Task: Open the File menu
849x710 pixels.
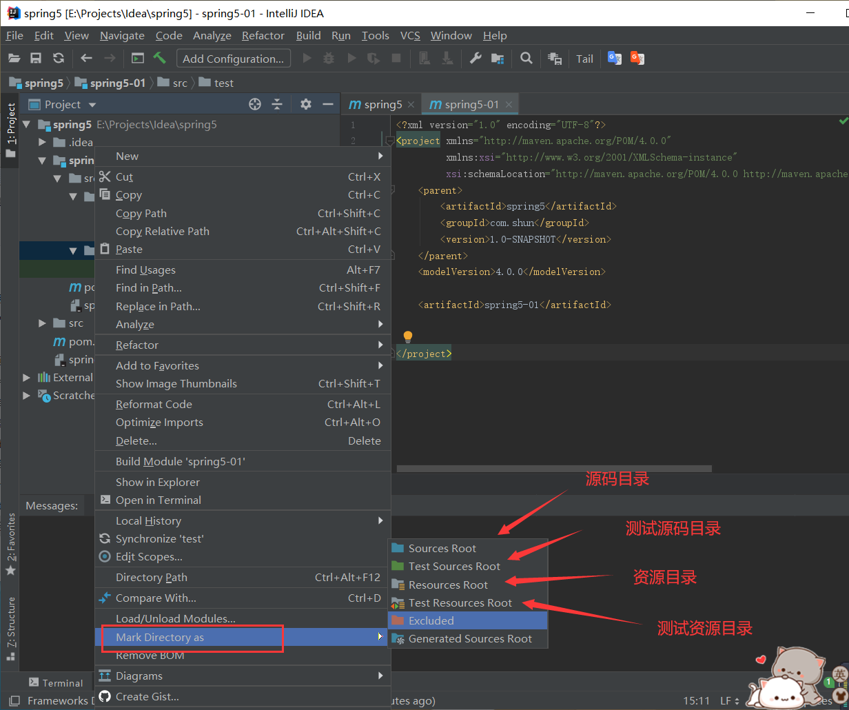Action: point(14,35)
